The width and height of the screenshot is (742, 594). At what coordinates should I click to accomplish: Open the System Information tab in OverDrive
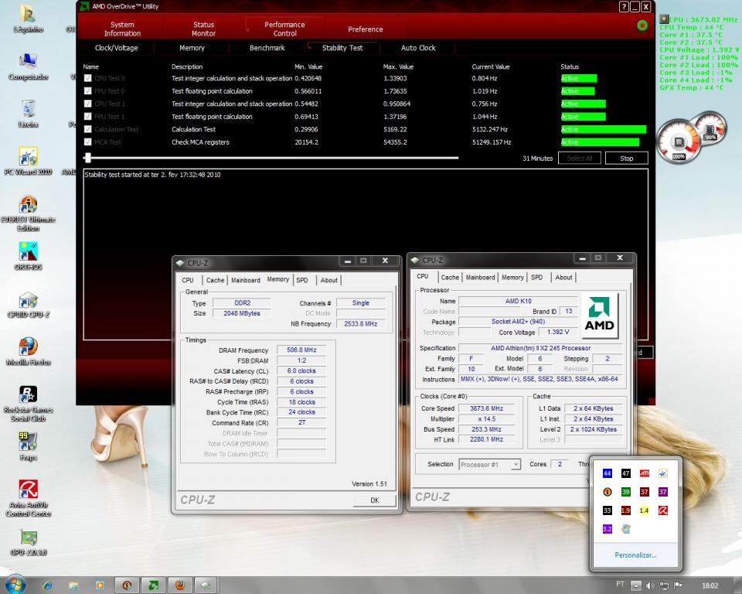point(122,29)
